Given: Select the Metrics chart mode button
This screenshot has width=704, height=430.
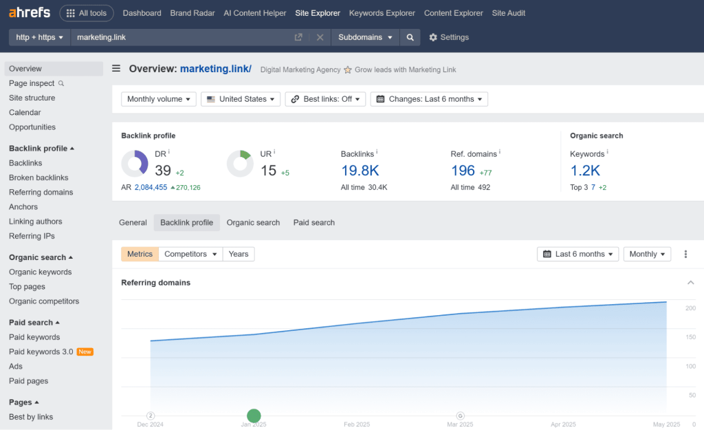Looking at the screenshot, I should click(x=140, y=254).
